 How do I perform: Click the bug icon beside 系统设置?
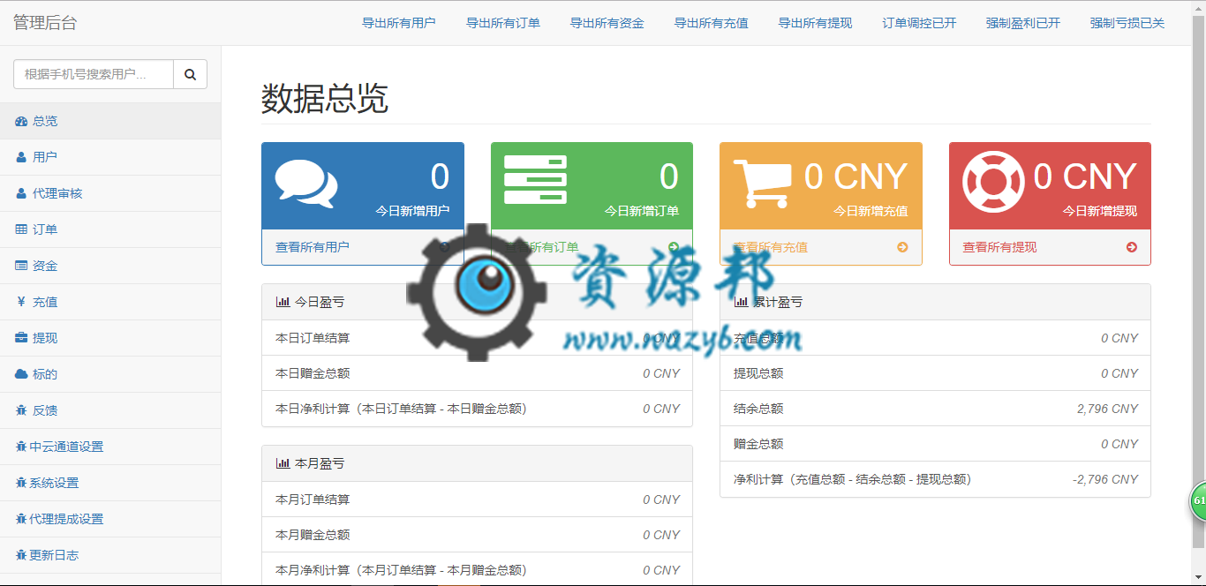coord(21,483)
